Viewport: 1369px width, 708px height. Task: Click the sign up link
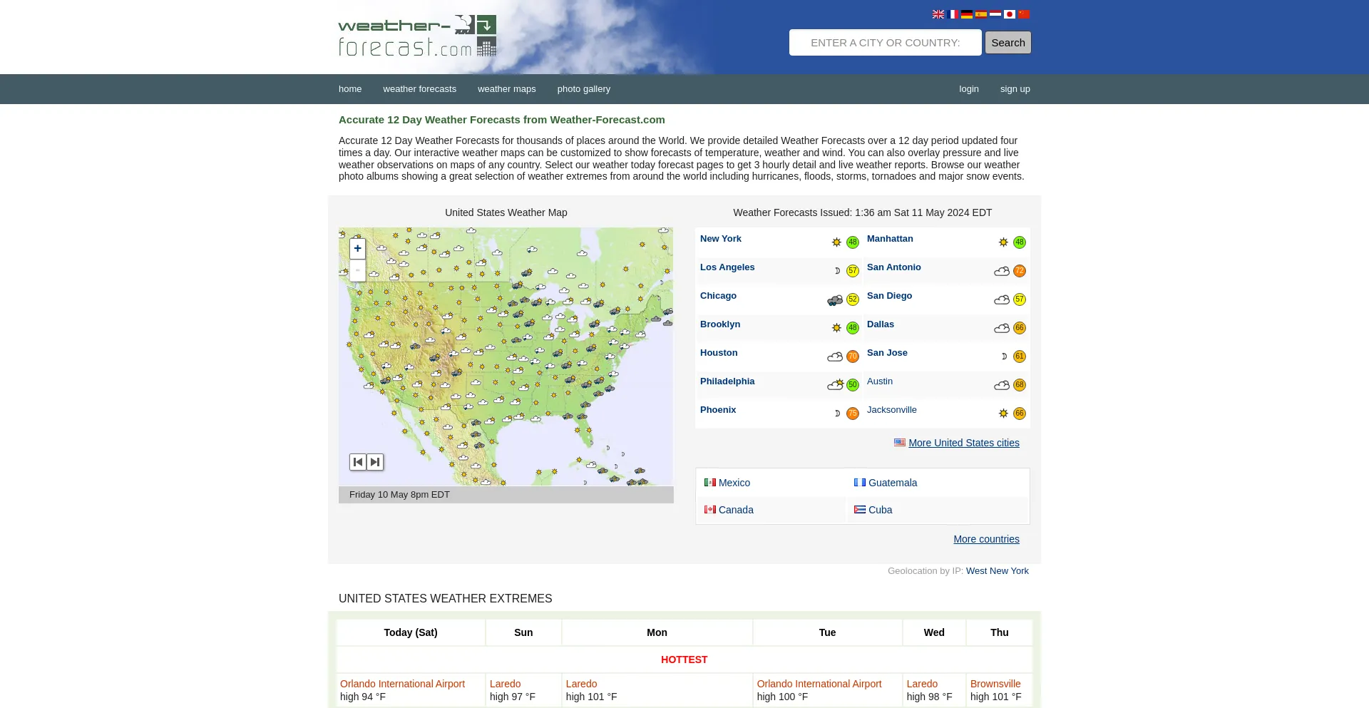click(1015, 89)
